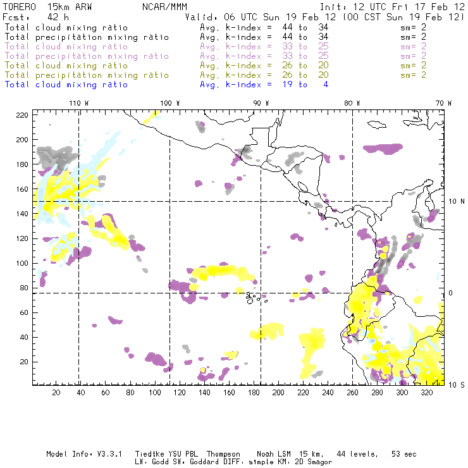Click the "70 W" longitude label
Viewport: 468px width, 468px height.
click(x=443, y=103)
